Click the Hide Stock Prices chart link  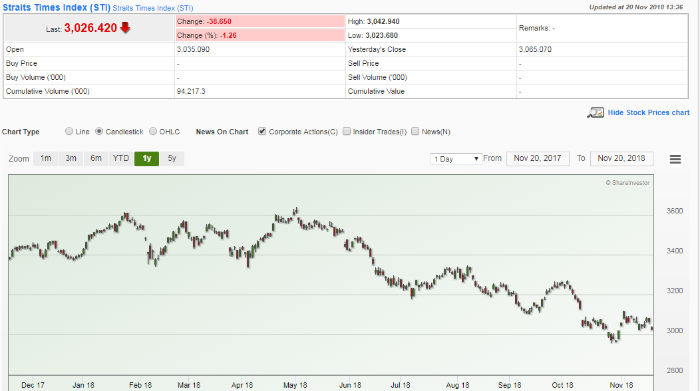coord(648,112)
